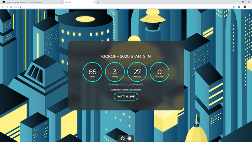This screenshot has height=142, width=252.
Task: Reload the current page
Action: (11, 7)
